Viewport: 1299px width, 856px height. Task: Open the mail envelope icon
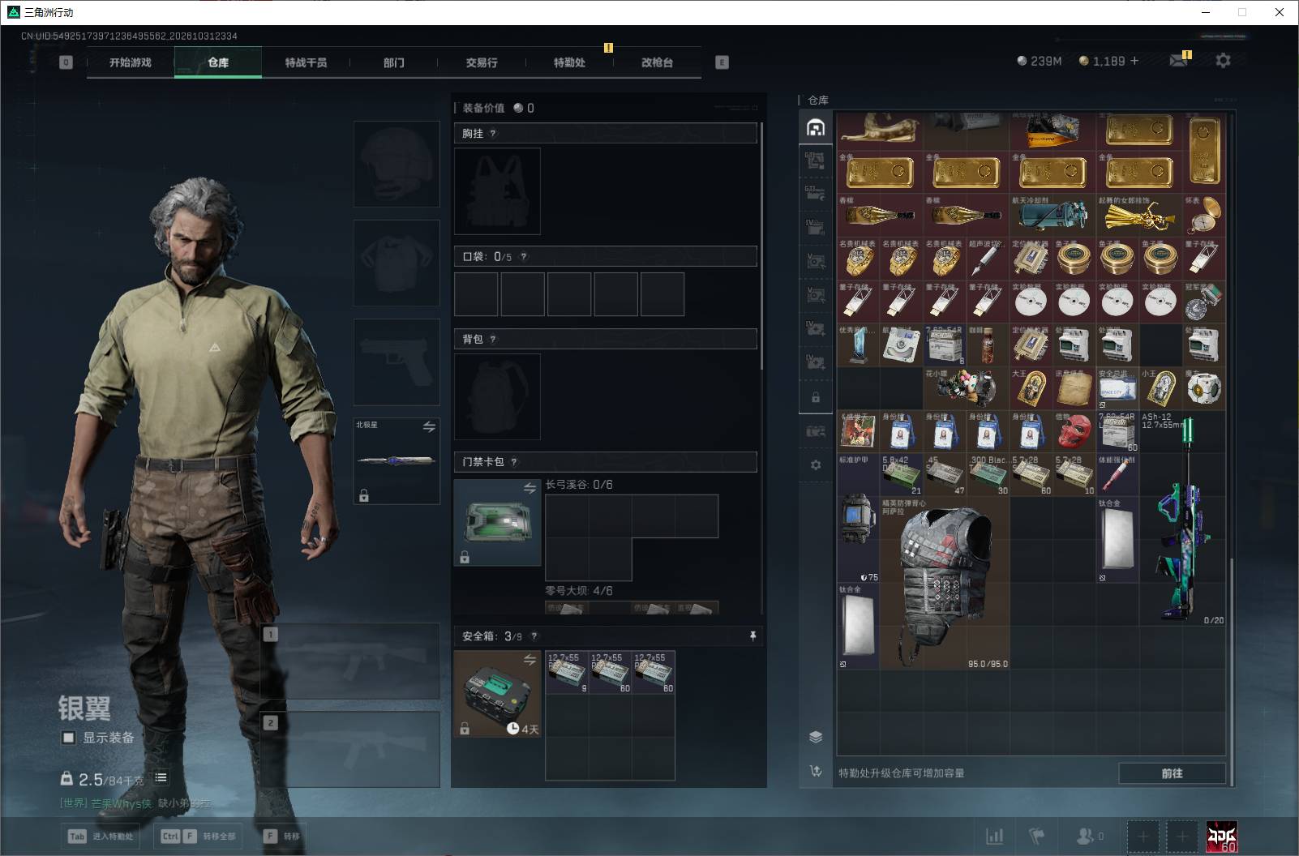[x=1179, y=61]
